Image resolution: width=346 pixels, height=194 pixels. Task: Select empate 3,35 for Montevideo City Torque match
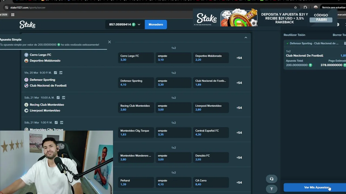173,133
